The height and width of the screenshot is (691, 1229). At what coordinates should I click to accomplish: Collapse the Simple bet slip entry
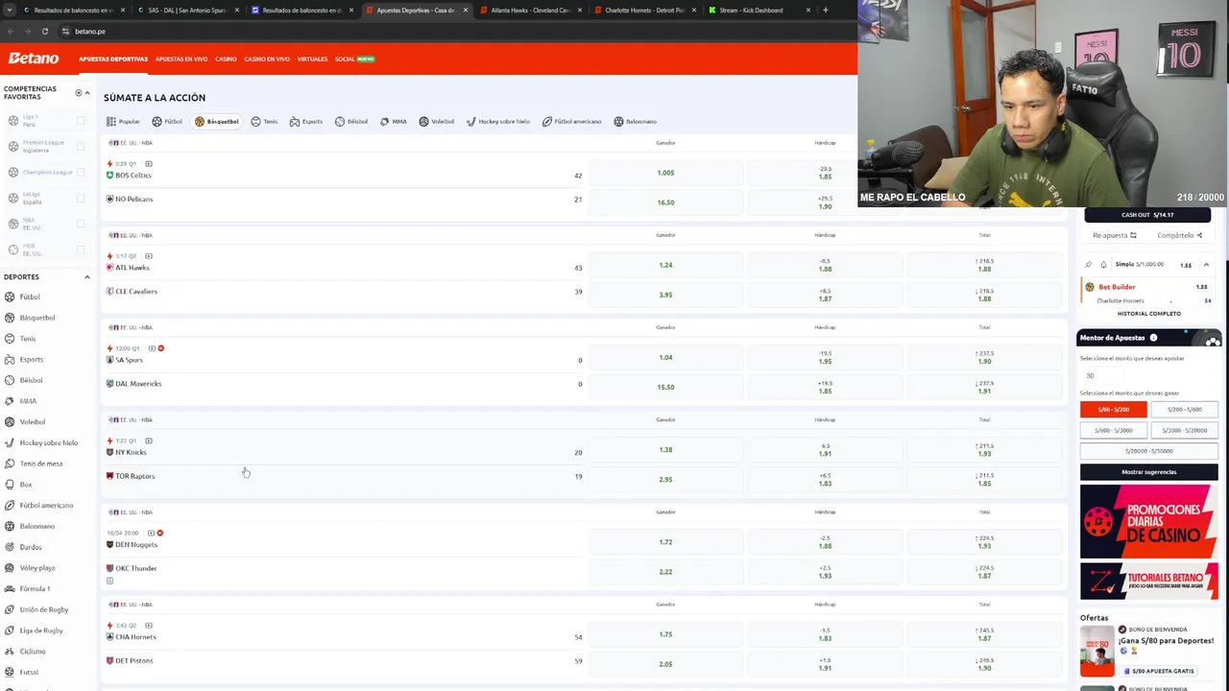[x=1206, y=265]
